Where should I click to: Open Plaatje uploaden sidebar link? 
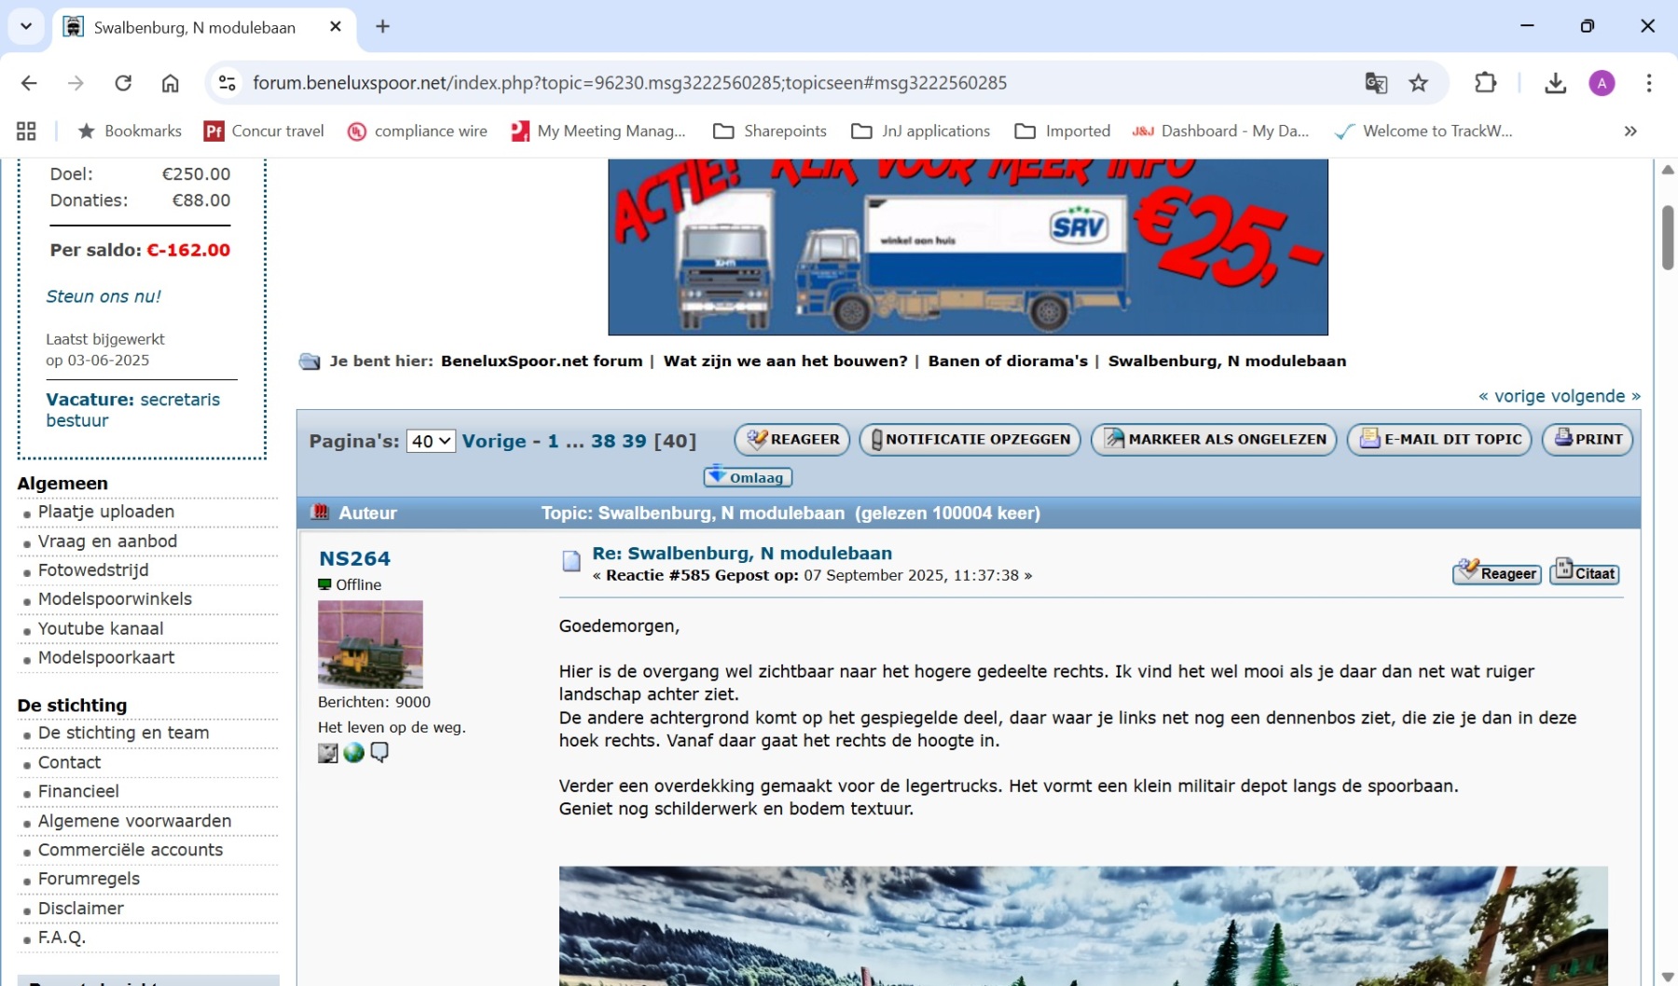[x=106, y=512]
